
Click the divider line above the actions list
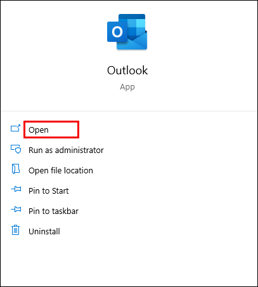(129, 110)
